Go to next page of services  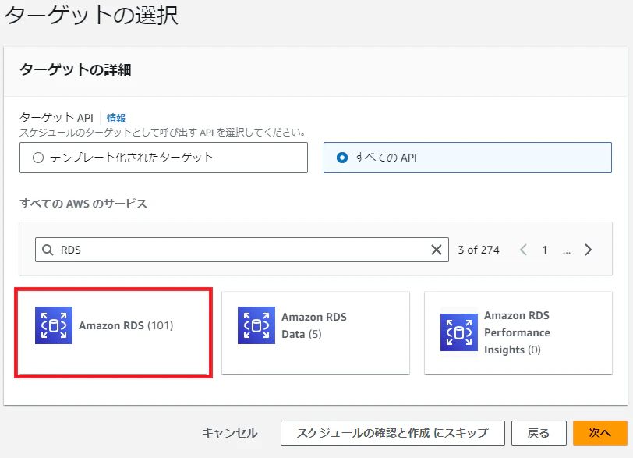tap(589, 250)
